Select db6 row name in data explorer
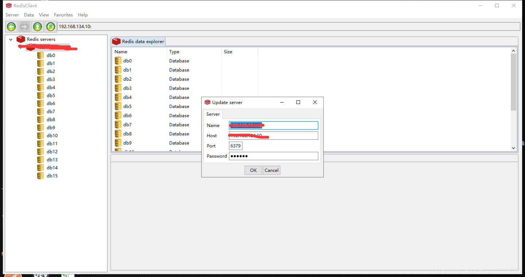Image resolution: width=525 pixels, height=277 pixels. click(x=127, y=116)
